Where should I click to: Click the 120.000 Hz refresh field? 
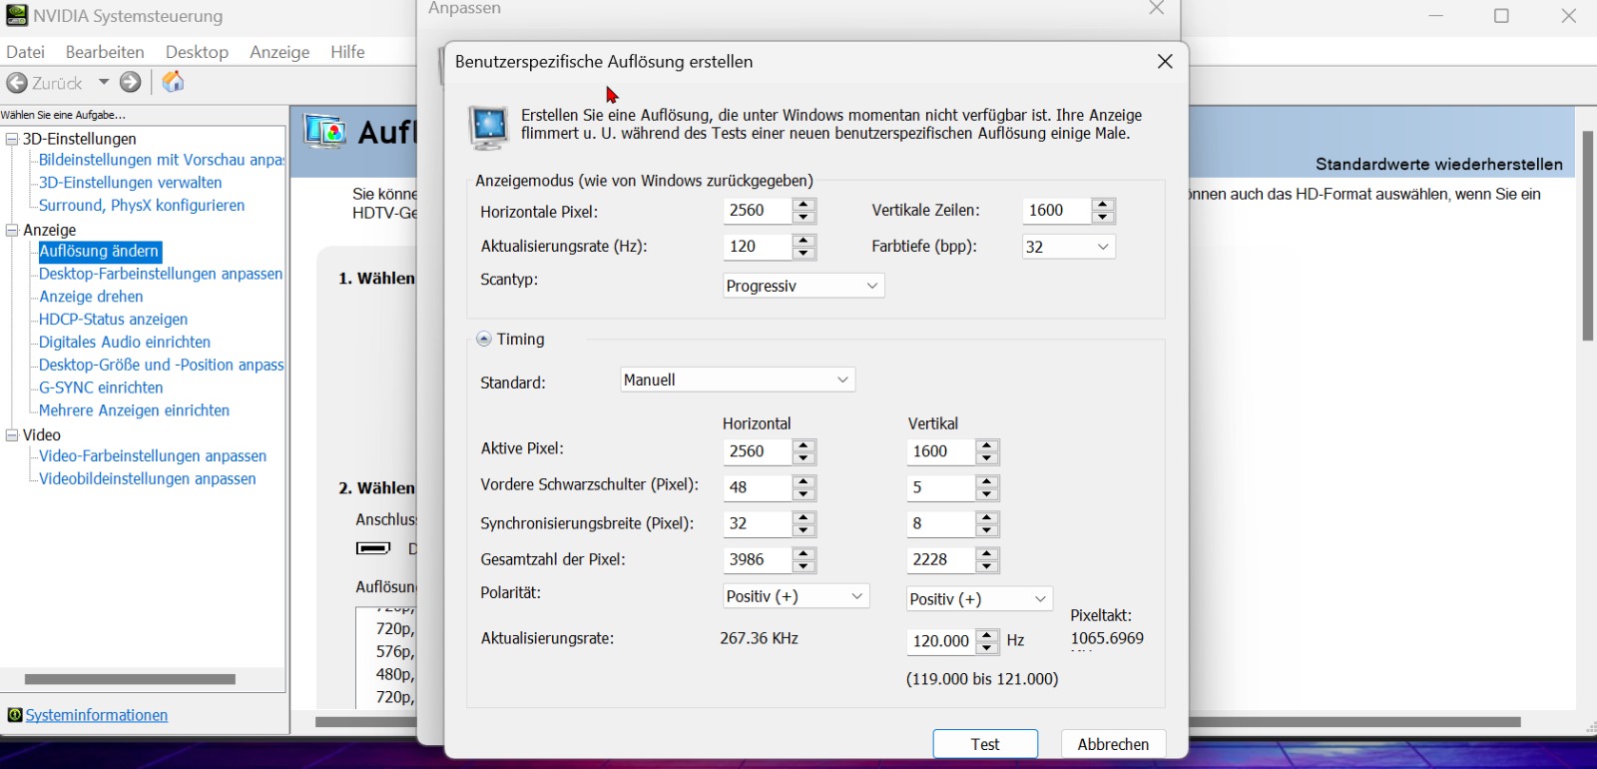point(940,641)
